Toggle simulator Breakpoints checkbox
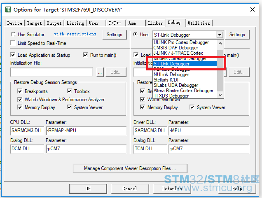 (x=20, y=91)
